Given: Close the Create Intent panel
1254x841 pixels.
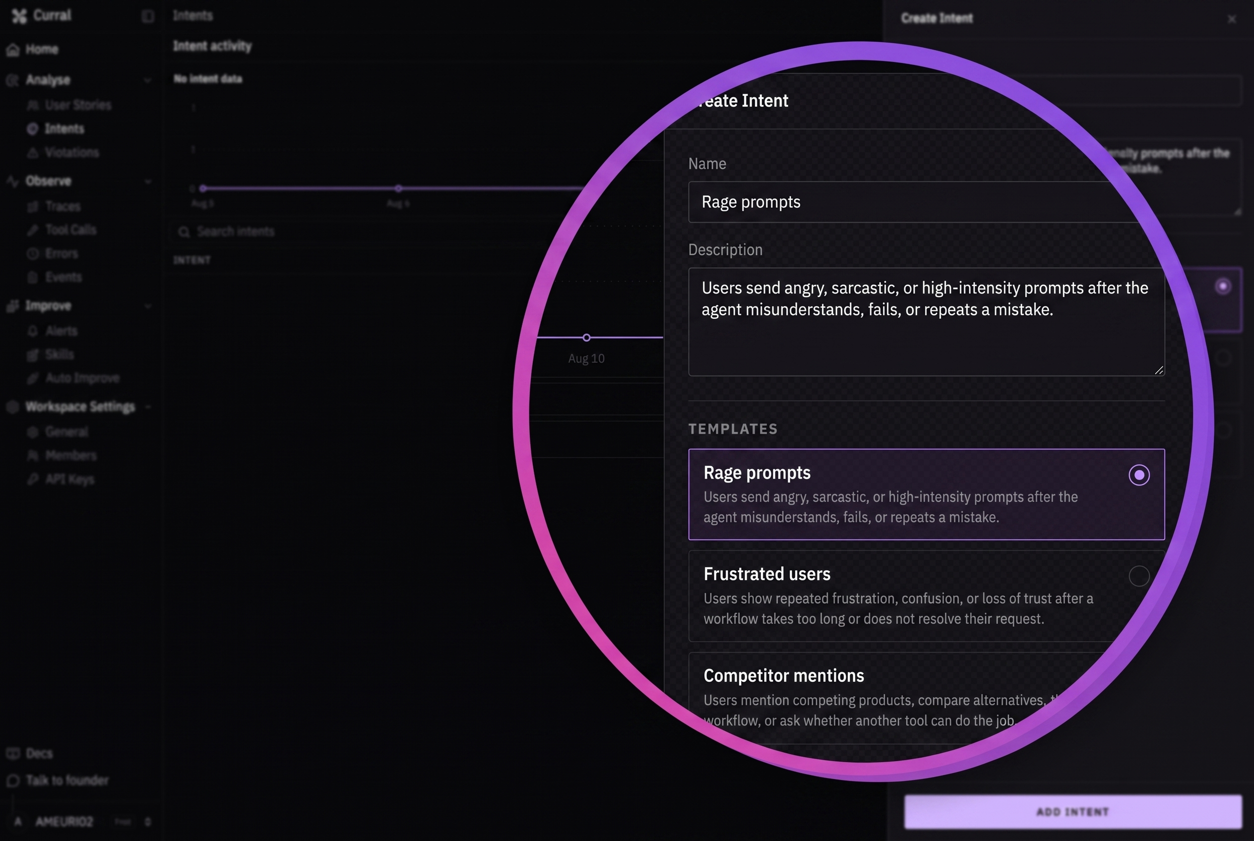Looking at the screenshot, I should (x=1232, y=19).
